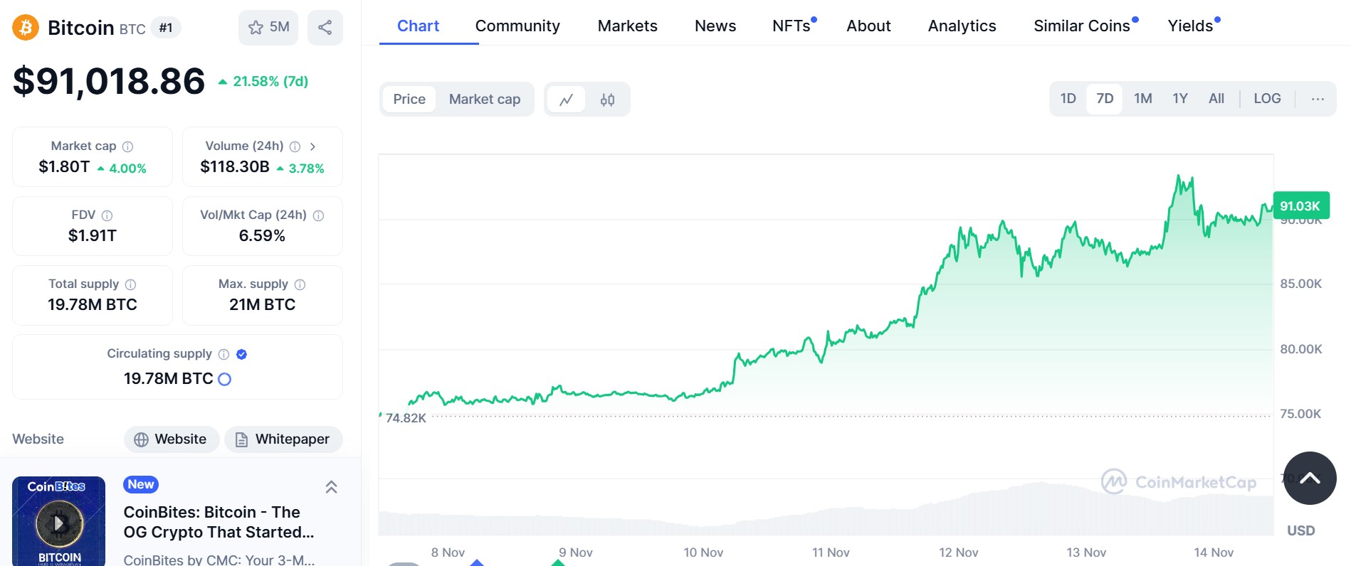Set chart range to 1D
The image size is (1351, 566).
[x=1068, y=99]
